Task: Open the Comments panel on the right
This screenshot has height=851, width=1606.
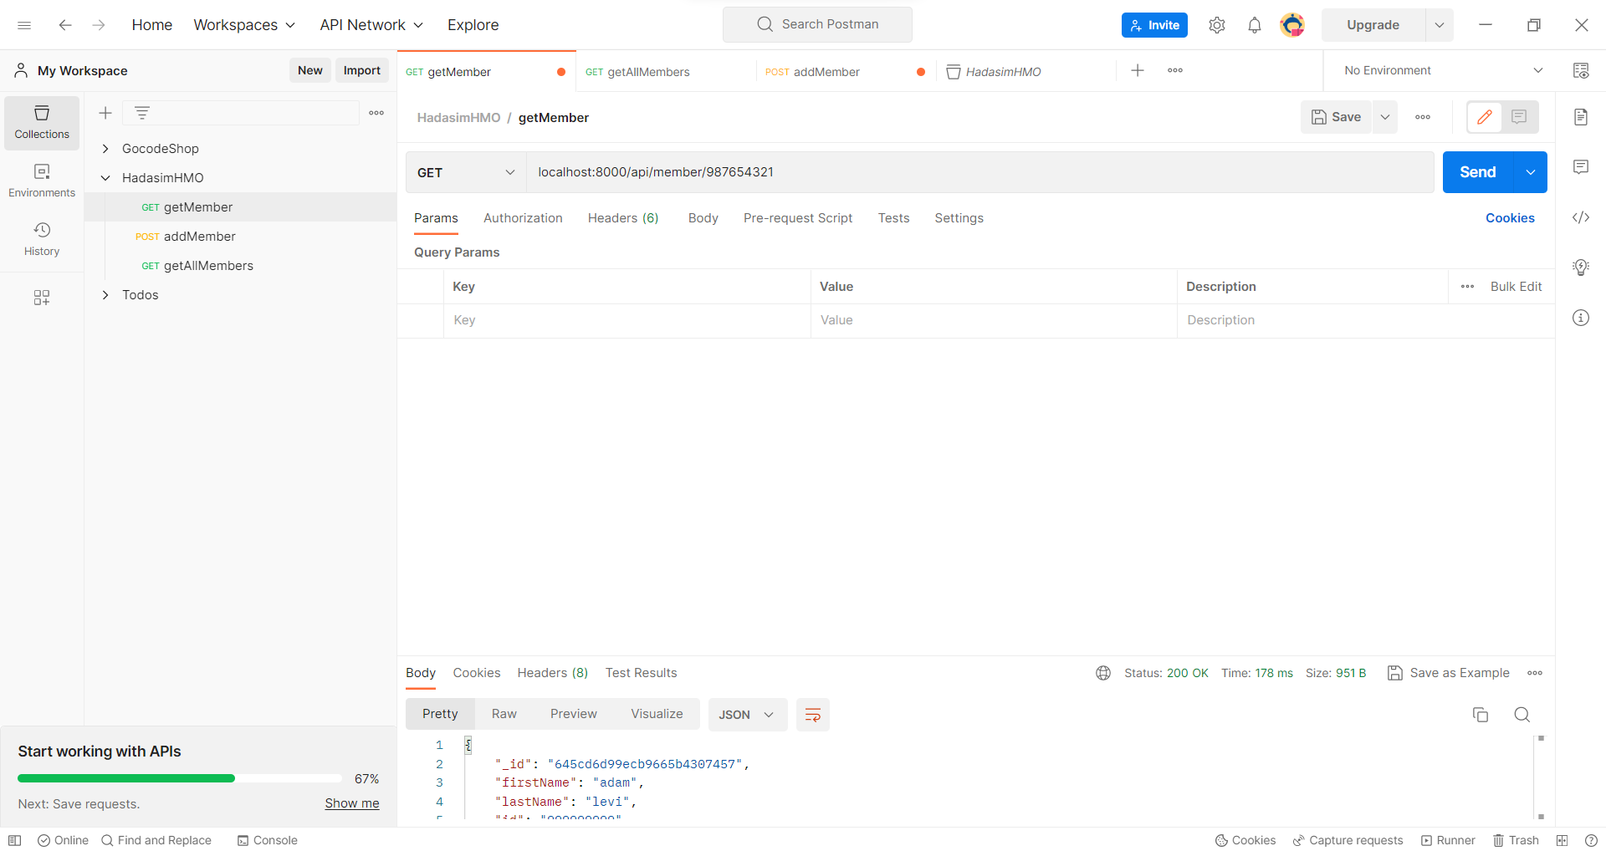Action: click(x=1581, y=167)
